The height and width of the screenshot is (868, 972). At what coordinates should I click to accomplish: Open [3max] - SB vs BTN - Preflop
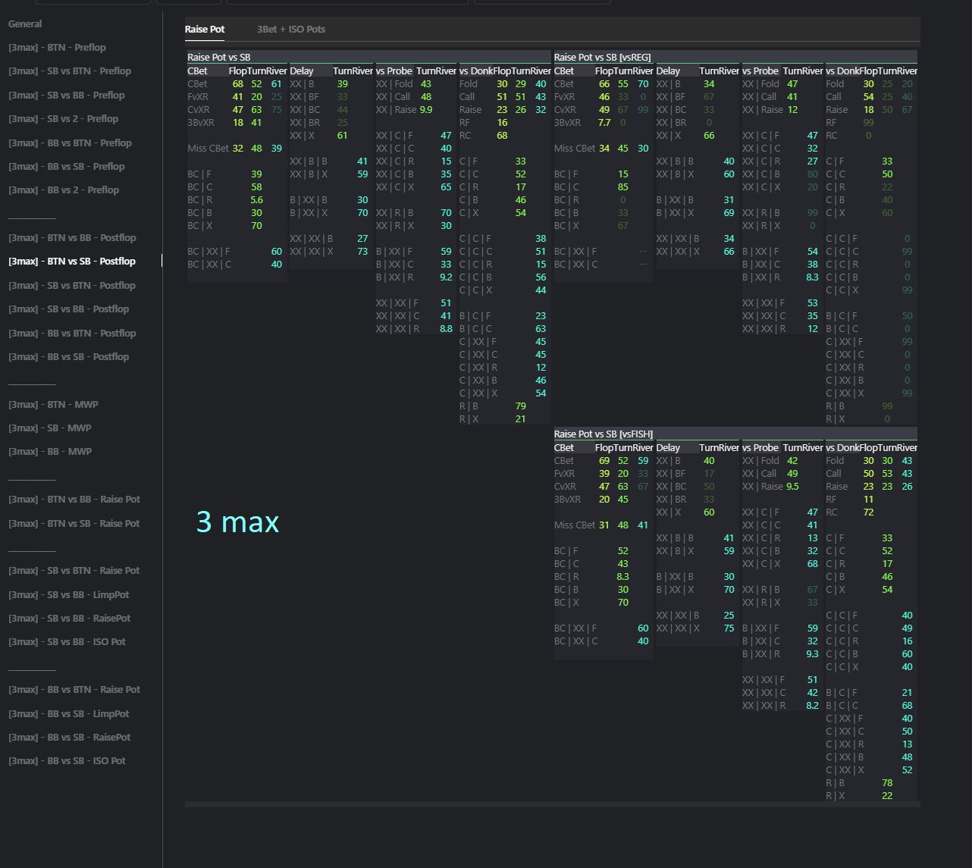click(x=70, y=71)
